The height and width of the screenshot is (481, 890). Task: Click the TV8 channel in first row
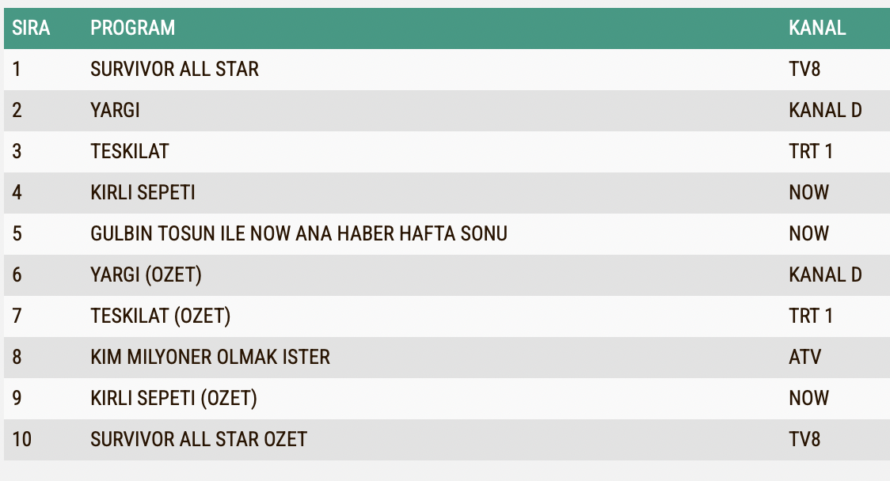(804, 69)
